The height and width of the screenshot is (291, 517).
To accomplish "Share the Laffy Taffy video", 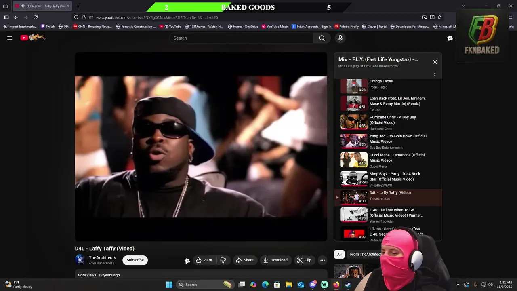I will (x=245, y=260).
